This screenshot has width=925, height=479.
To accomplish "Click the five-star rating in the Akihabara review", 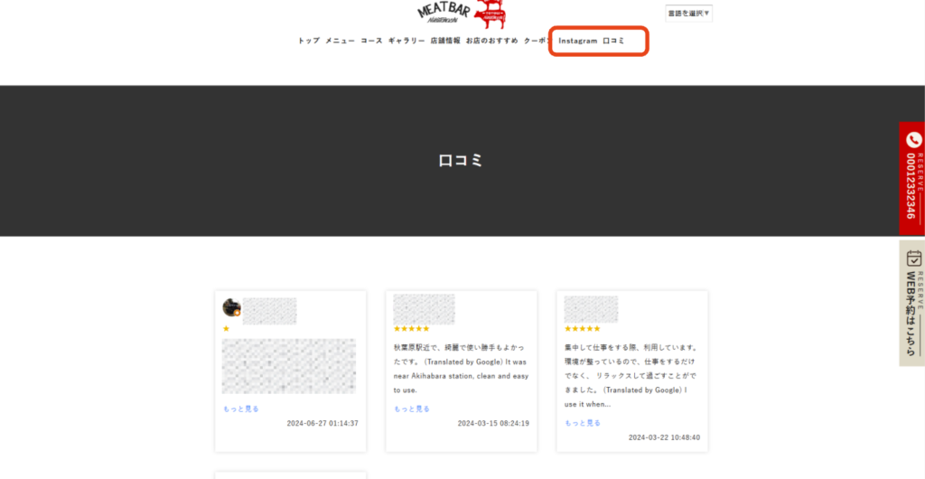I will point(411,329).
